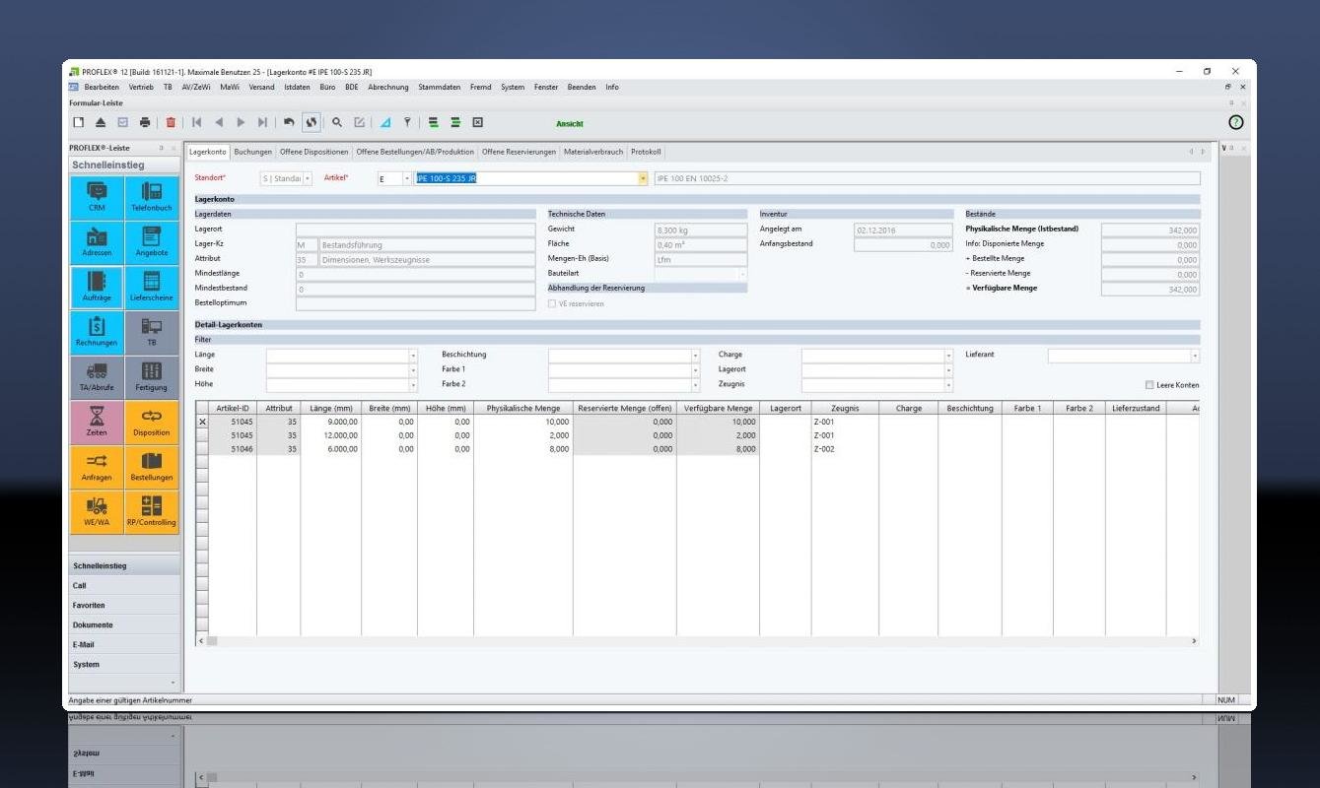Toggle the VE reservieren checkbox
Screen dimensions: 1320x788
coord(552,303)
